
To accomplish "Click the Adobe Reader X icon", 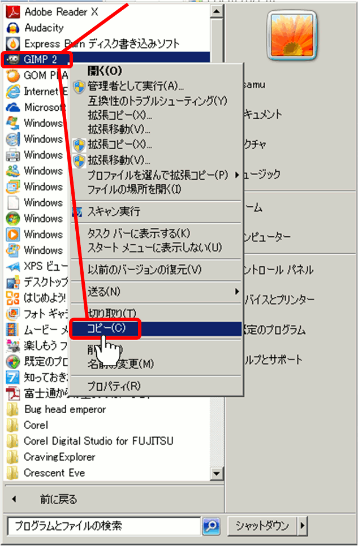I will pyautogui.click(x=13, y=12).
